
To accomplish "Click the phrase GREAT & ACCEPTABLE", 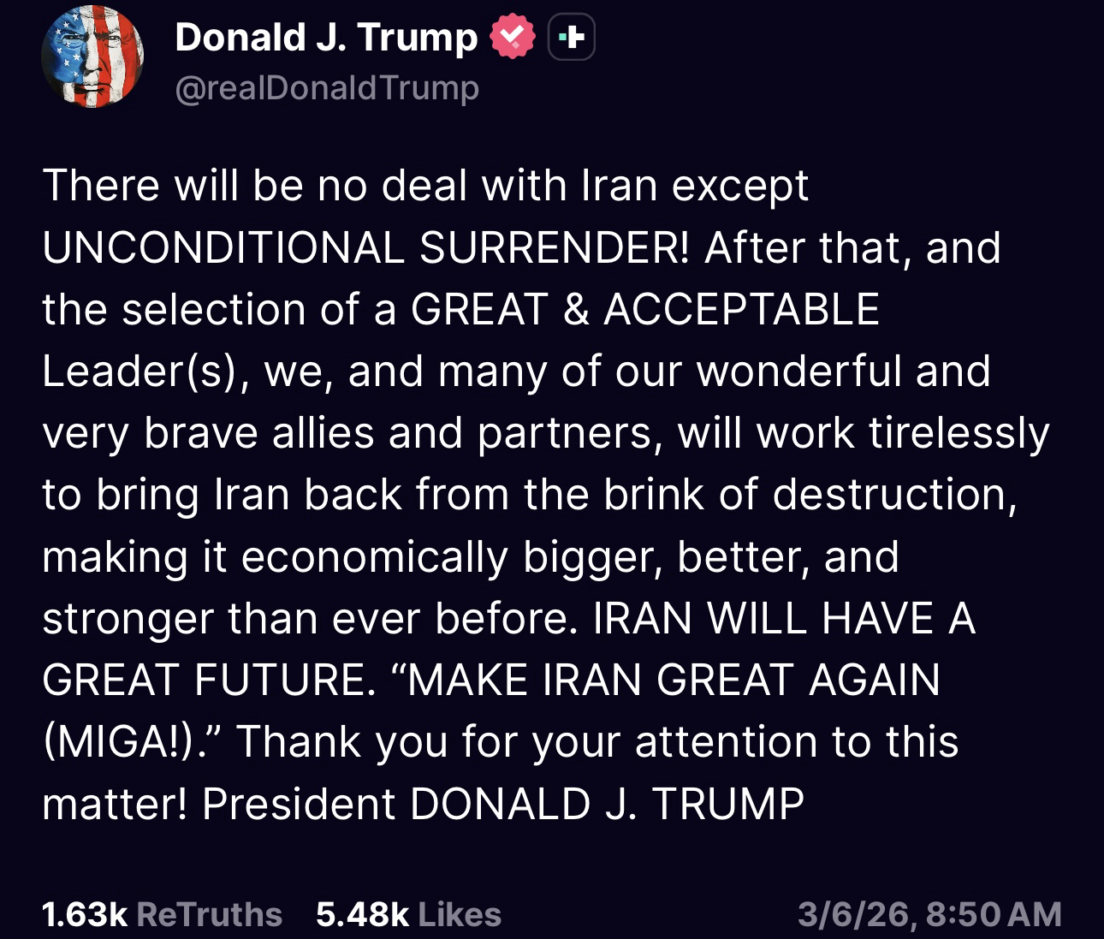I will pyautogui.click(x=645, y=309).
